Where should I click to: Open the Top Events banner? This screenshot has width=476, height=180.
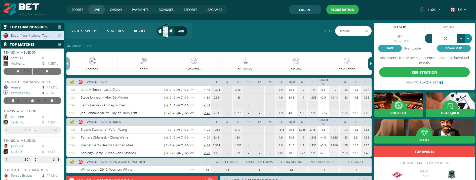(x=424, y=152)
